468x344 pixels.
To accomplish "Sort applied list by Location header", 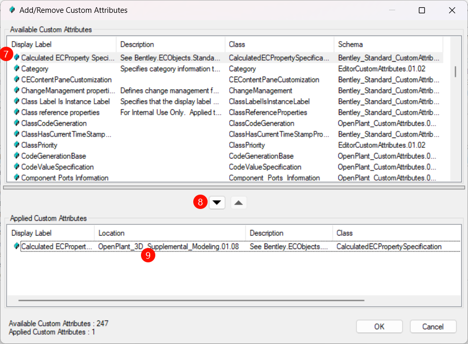I will pyautogui.click(x=170, y=233).
